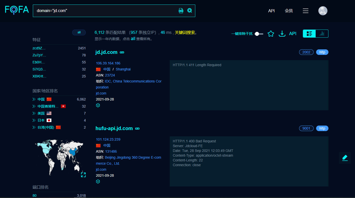Expand the 美国 country entry
Screen dimensions: 355x198
coord(34,113)
